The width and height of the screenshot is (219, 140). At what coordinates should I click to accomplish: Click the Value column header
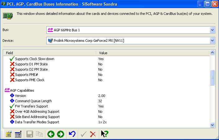coord(153,53)
